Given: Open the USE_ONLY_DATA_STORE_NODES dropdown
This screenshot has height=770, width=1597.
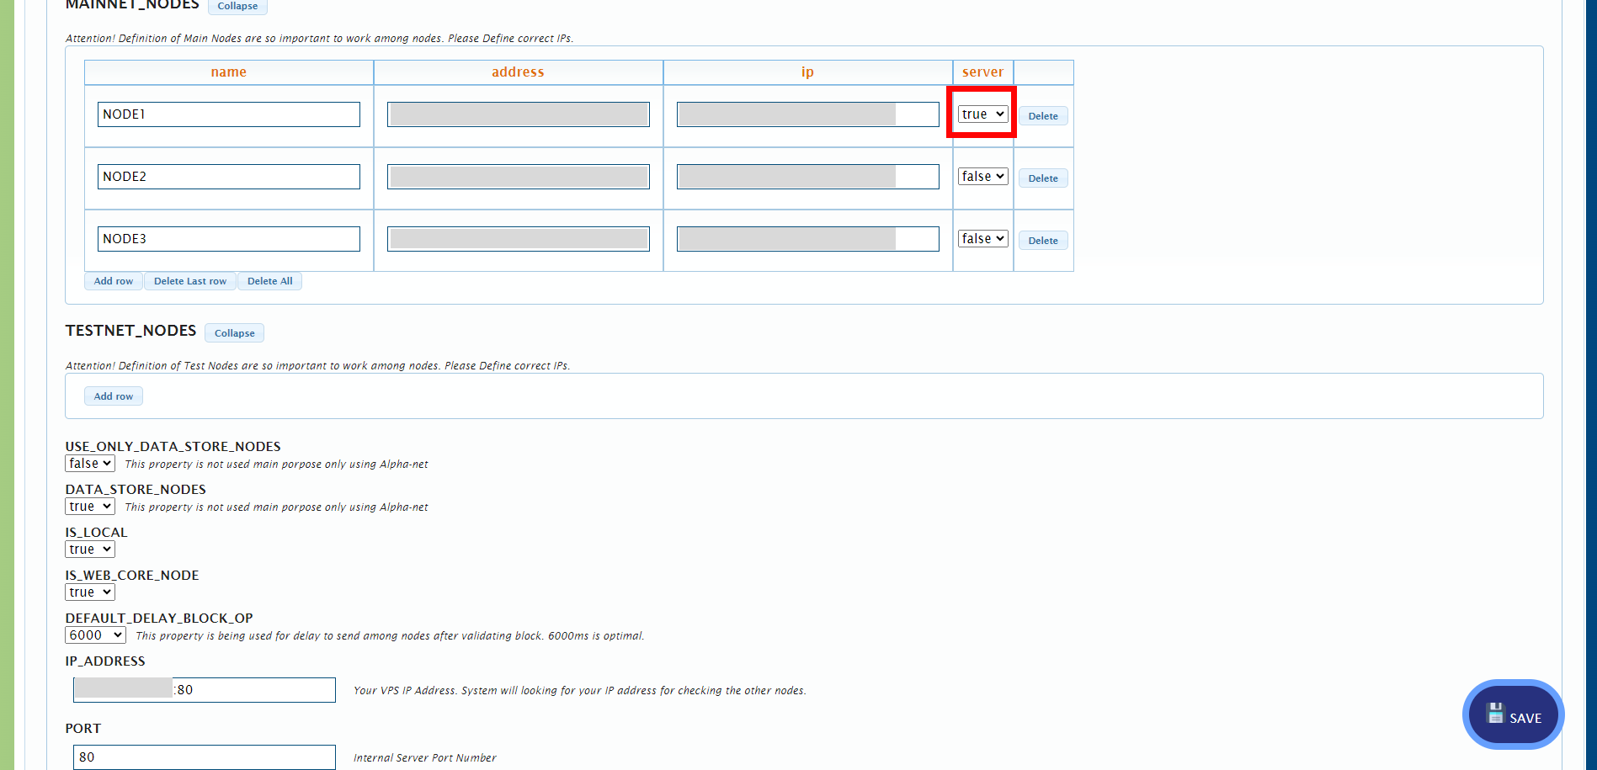Looking at the screenshot, I should coord(89,463).
